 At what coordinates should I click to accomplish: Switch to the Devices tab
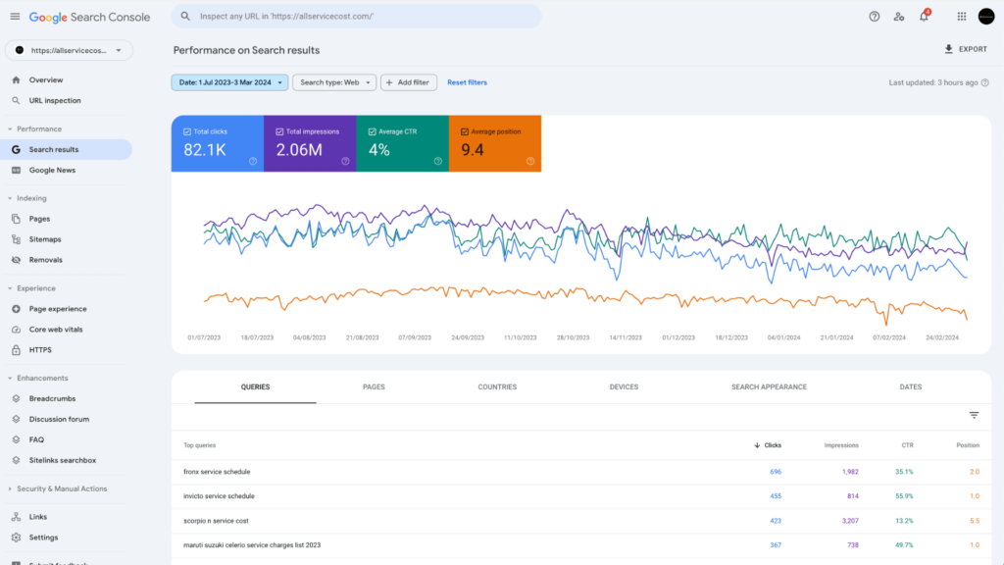coord(624,386)
